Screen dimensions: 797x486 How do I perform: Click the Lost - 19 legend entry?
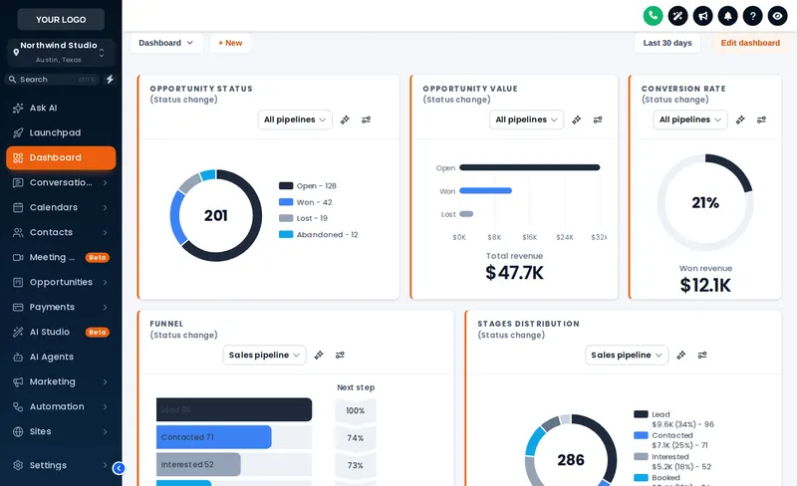[303, 218]
